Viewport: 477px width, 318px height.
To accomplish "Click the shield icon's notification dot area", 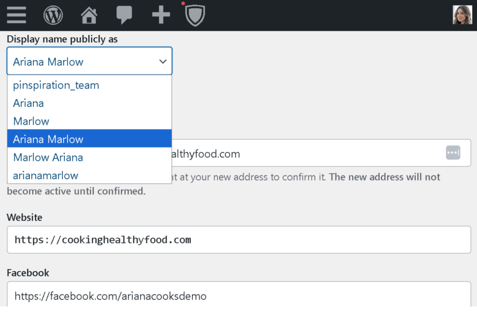I will pyautogui.click(x=183, y=3).
